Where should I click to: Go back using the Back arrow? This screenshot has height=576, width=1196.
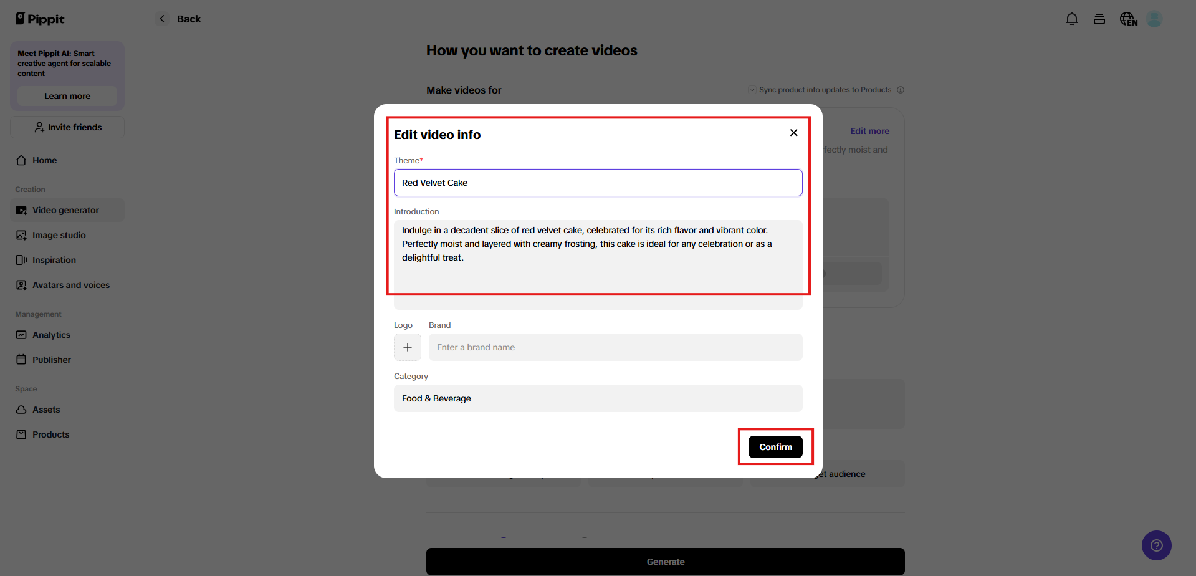pos(162,19)
